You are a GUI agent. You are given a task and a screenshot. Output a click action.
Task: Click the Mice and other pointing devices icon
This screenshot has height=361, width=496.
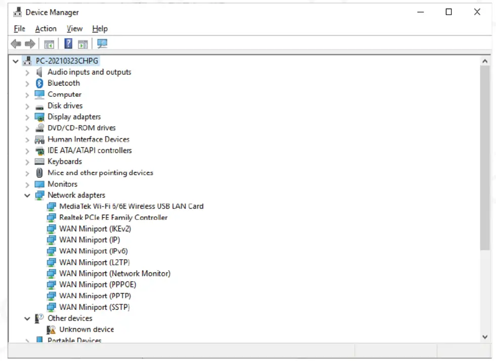click(x=39, y=173)
